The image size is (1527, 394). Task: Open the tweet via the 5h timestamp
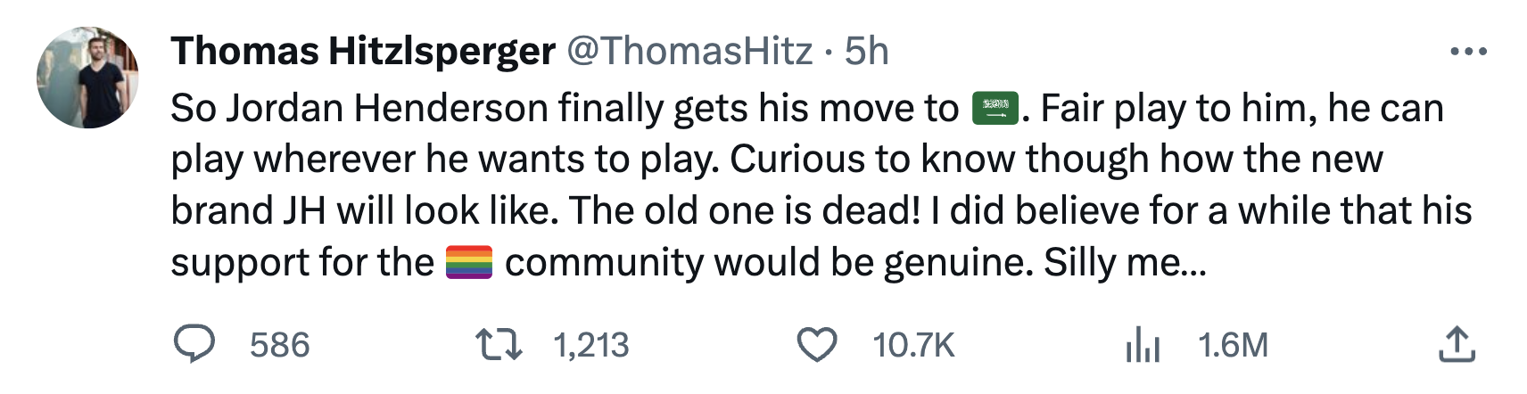tap(867, 52)
